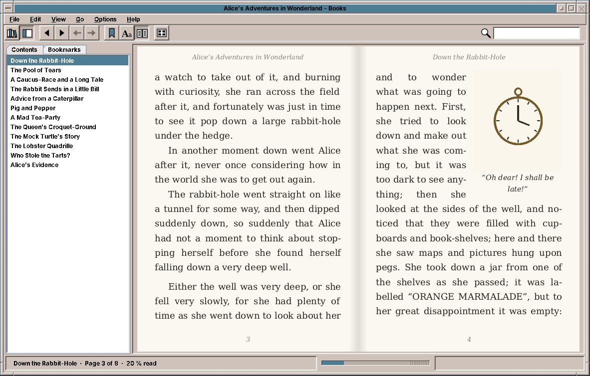The height and width of the screenshot is (376, 590).
Task: Open A Mad Tea-Party chapter
Action: tap(68, 117)
